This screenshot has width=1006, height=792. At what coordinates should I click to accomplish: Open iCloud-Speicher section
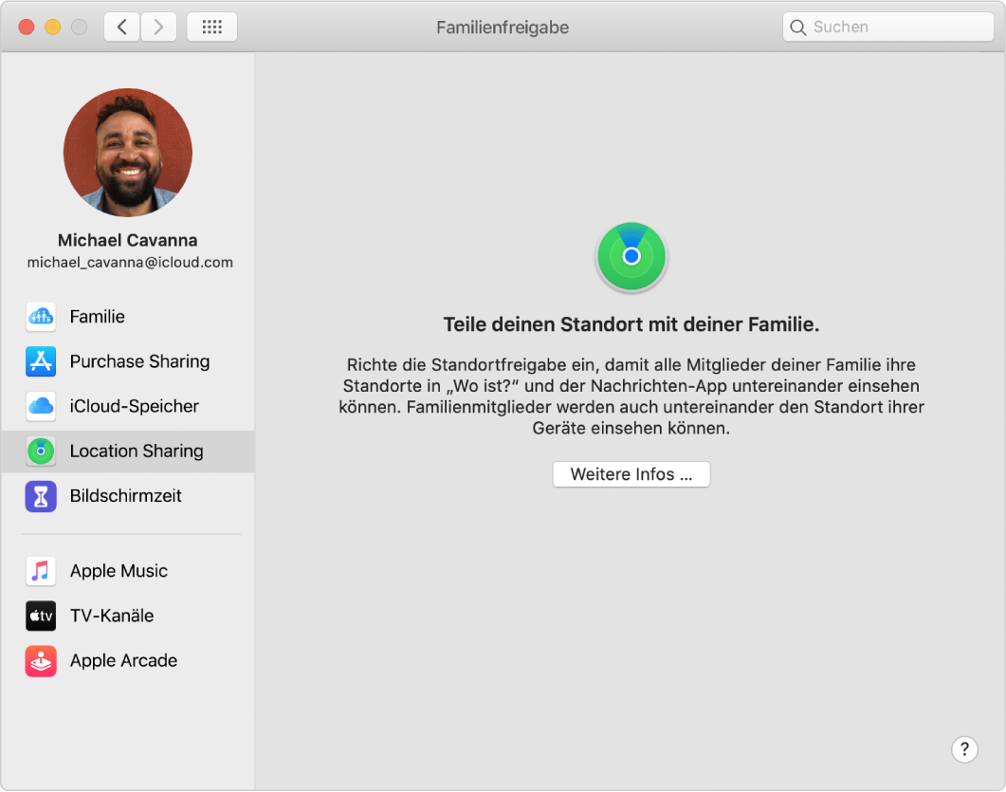tap(128, 406)
